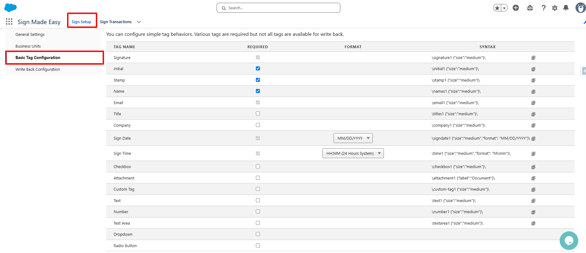Open the Favorites star icon
The width and height of the screenshot is (586, 253).
tap(497, 8)
